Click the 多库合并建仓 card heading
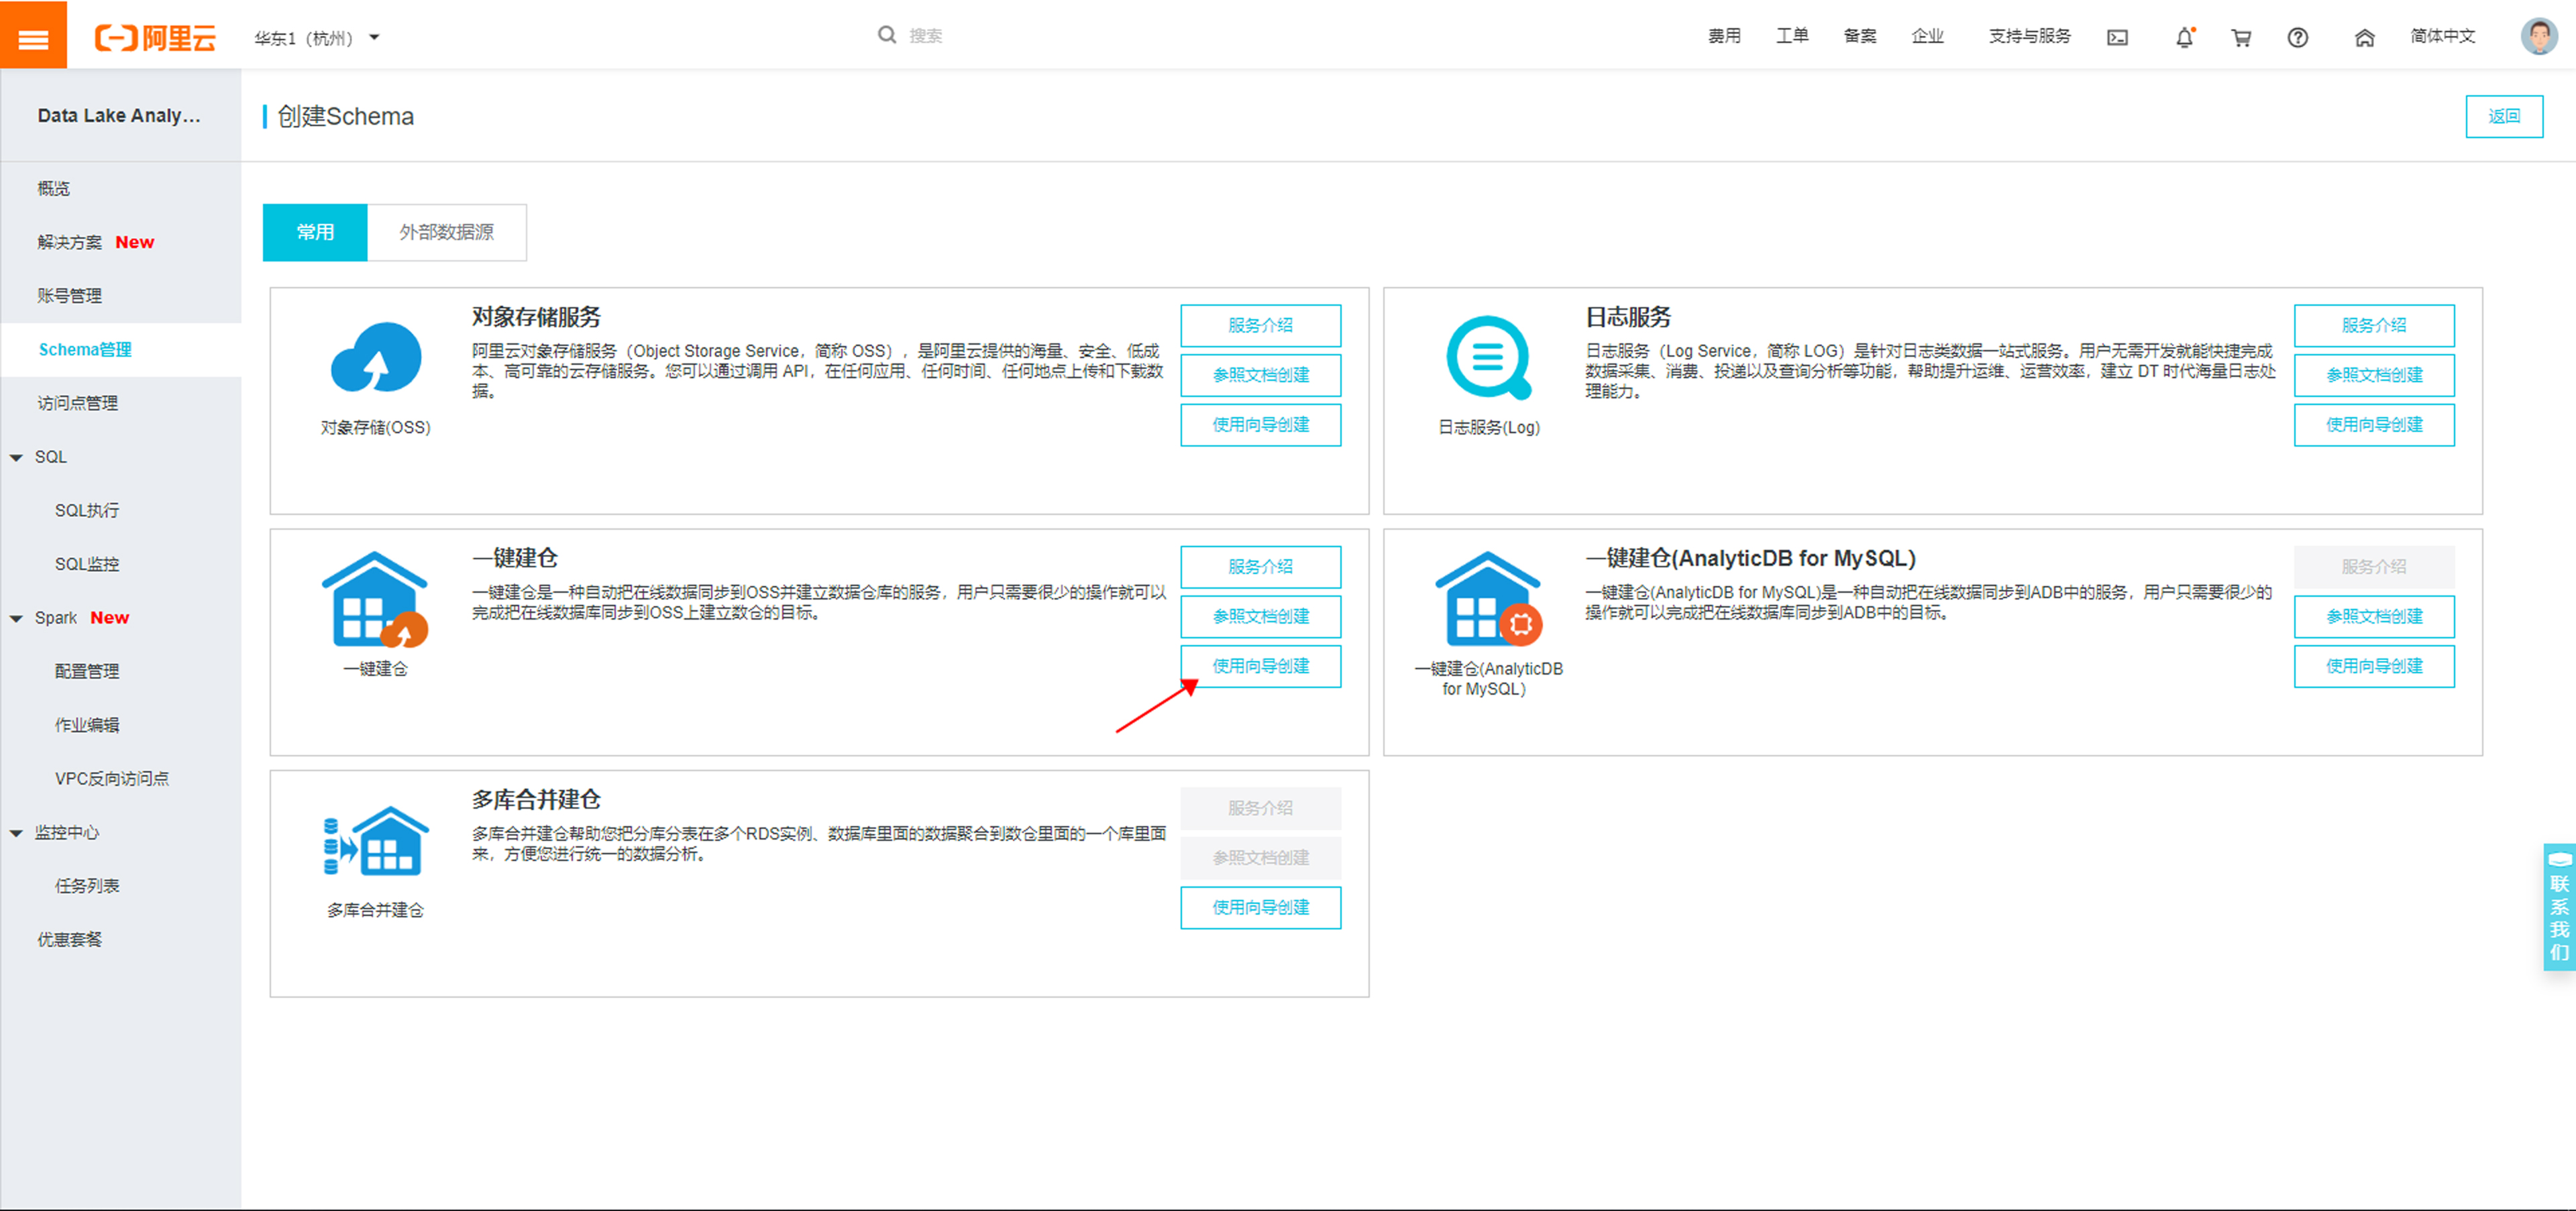This screenshot has width=2576, height=1211. point(536,801)
